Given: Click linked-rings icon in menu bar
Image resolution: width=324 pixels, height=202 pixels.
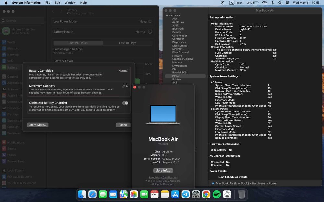Looking at the screenshot, I should pyautogui.click(x=265, y=3).
